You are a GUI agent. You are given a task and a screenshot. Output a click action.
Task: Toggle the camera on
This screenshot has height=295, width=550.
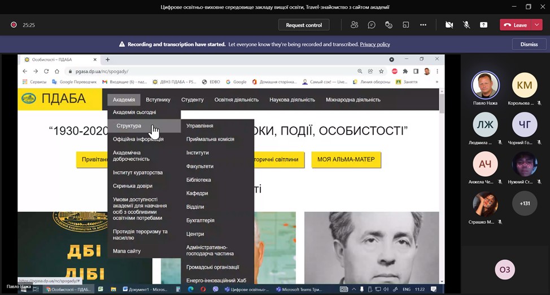tap(449, 25)
